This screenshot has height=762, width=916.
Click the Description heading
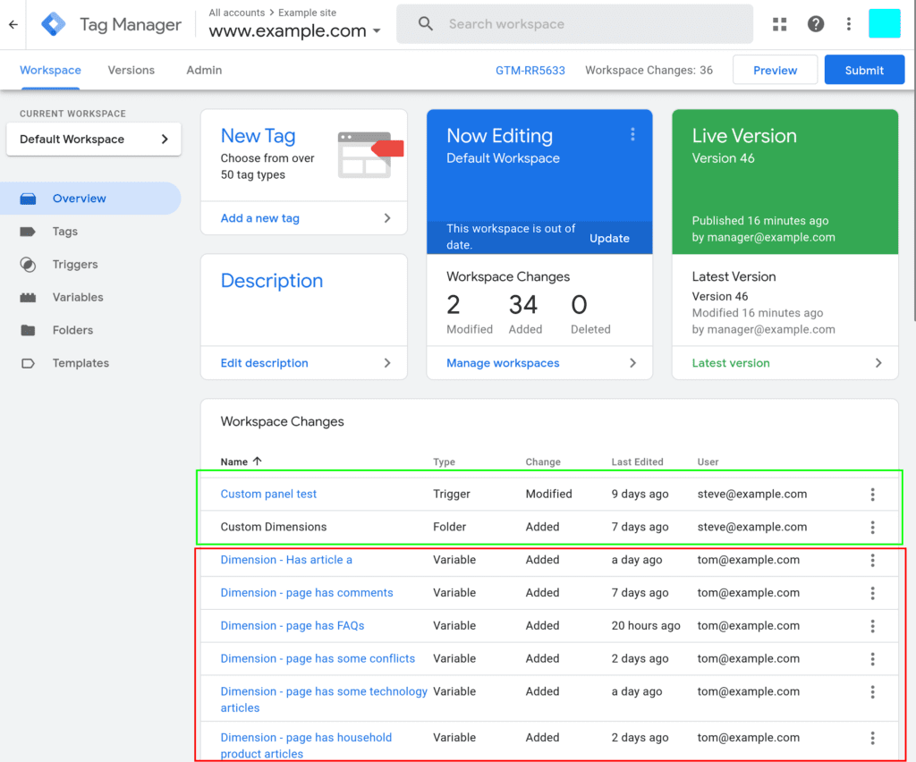tap(272, 280)
